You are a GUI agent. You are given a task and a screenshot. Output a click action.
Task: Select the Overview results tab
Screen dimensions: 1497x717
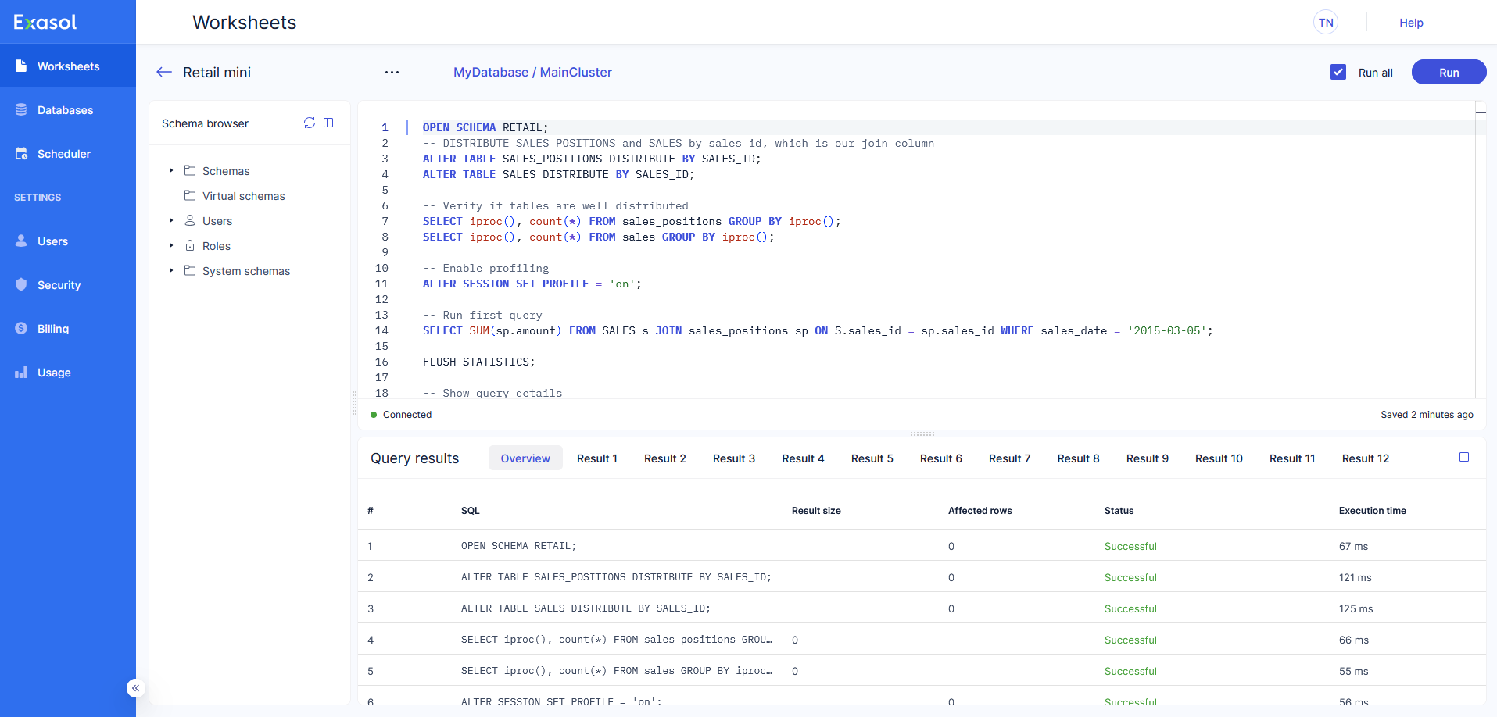click(x=525, y=458)
